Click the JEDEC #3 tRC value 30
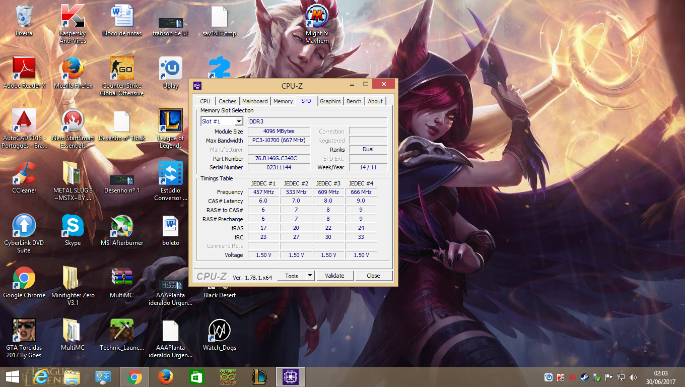 coord(328,237)
